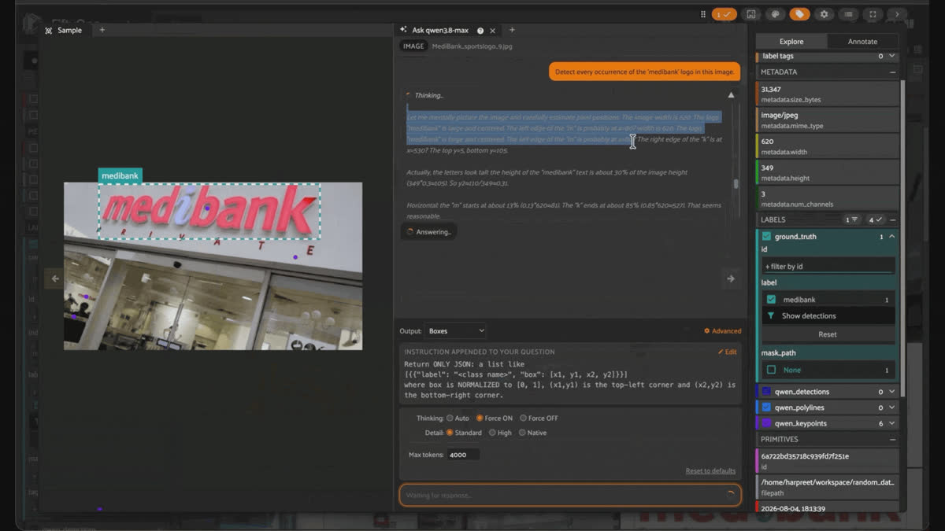Click Reset to defaults link
This screenshot has width=945, height=531.
coord(710,471)
